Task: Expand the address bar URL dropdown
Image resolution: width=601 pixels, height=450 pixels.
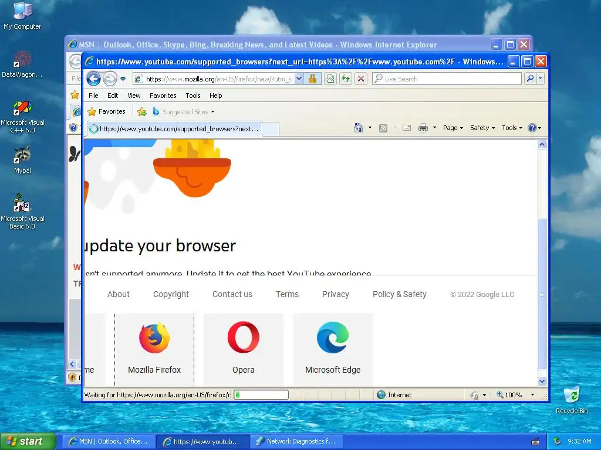Action: [299, 79]
